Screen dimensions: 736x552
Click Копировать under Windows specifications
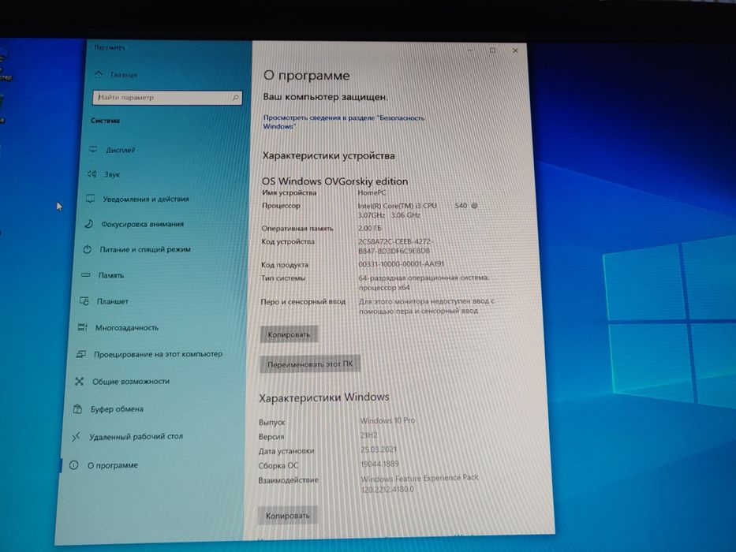(x=287, y=516)
